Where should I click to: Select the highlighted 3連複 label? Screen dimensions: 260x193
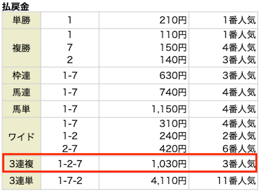click(22, 164)
